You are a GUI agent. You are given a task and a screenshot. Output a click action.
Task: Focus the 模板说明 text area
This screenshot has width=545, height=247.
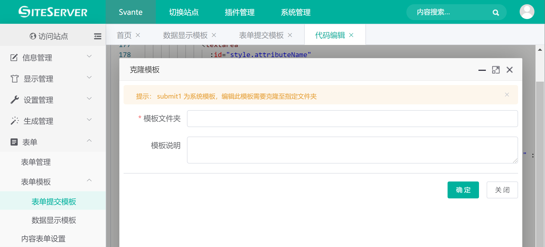tap(352, 150)
